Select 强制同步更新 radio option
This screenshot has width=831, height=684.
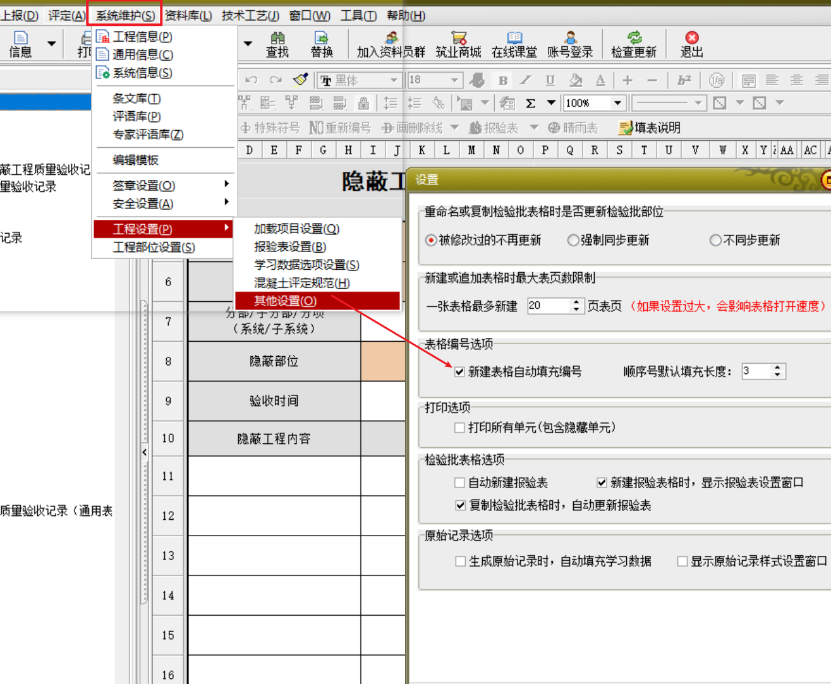click(x=573, y=240)
